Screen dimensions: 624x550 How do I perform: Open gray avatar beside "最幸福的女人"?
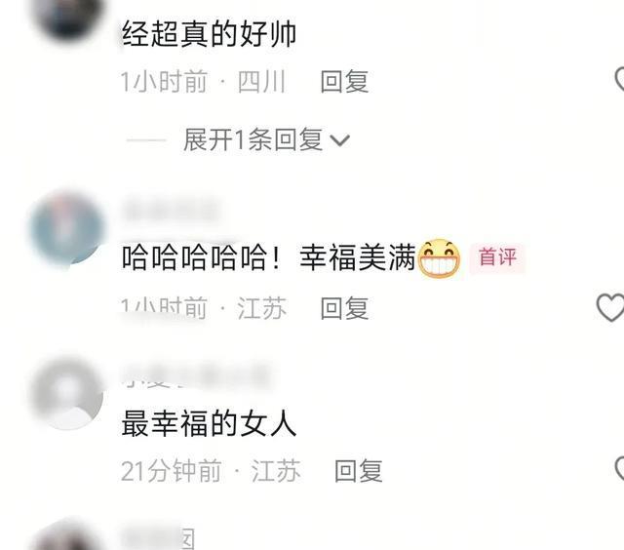(x=67, y=393)
